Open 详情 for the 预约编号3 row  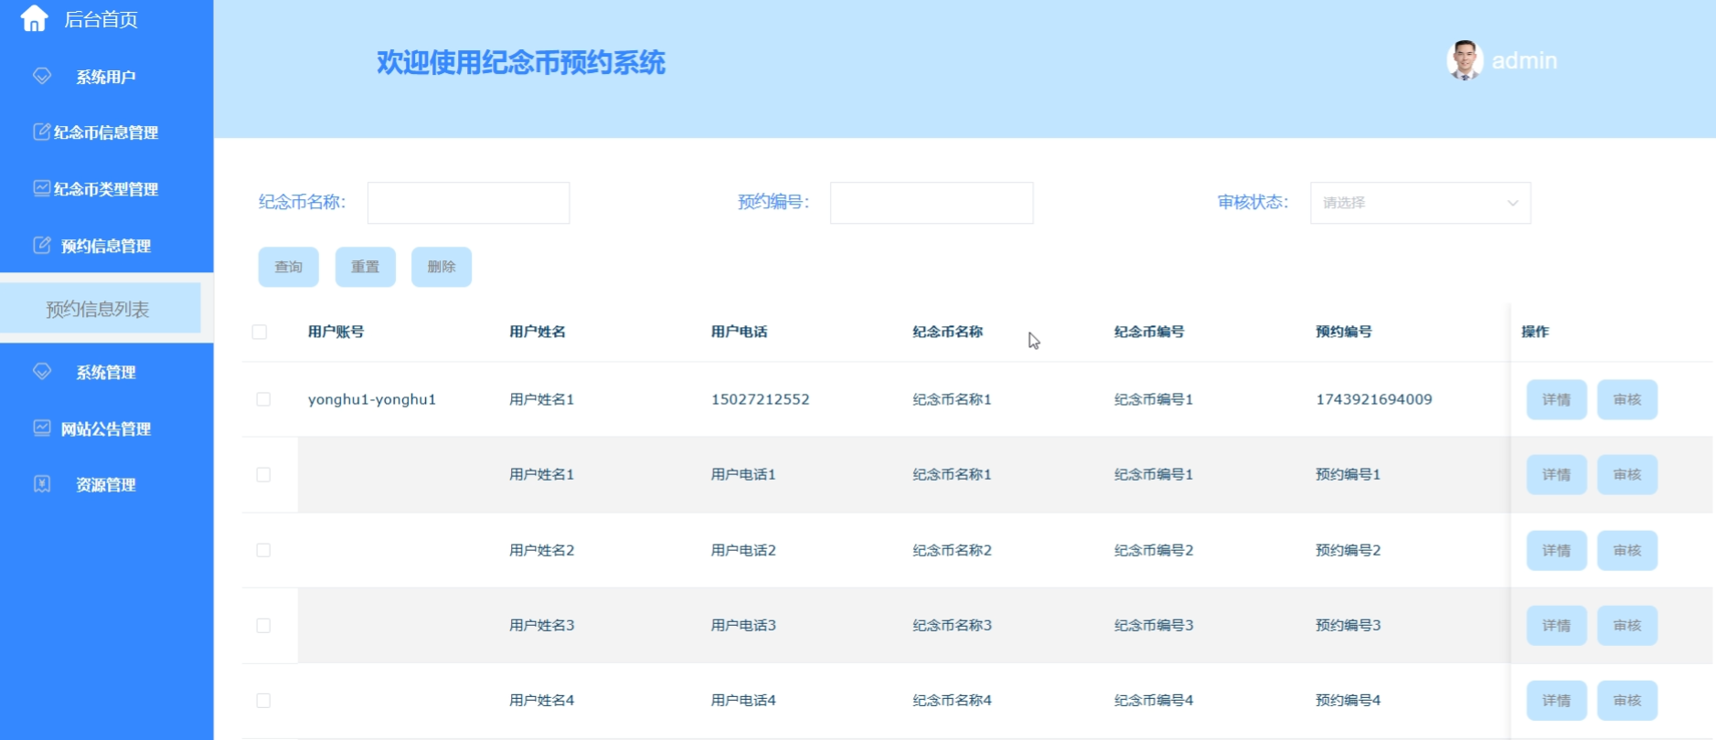[1556, 625]
